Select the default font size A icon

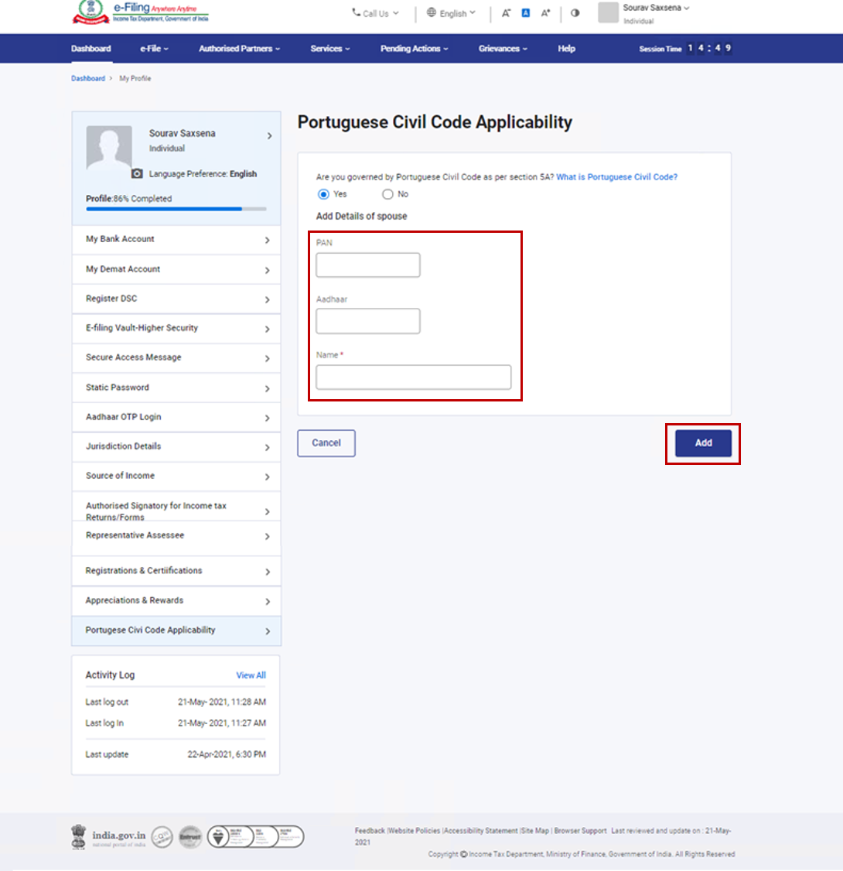click(525, 13)
